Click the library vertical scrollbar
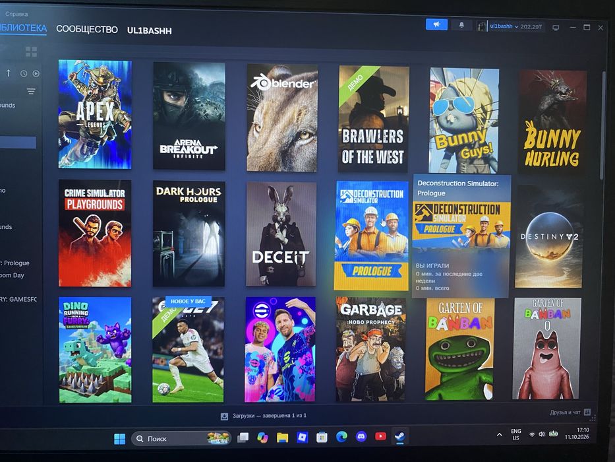This screenshot has height=462, width=615. 603,125
